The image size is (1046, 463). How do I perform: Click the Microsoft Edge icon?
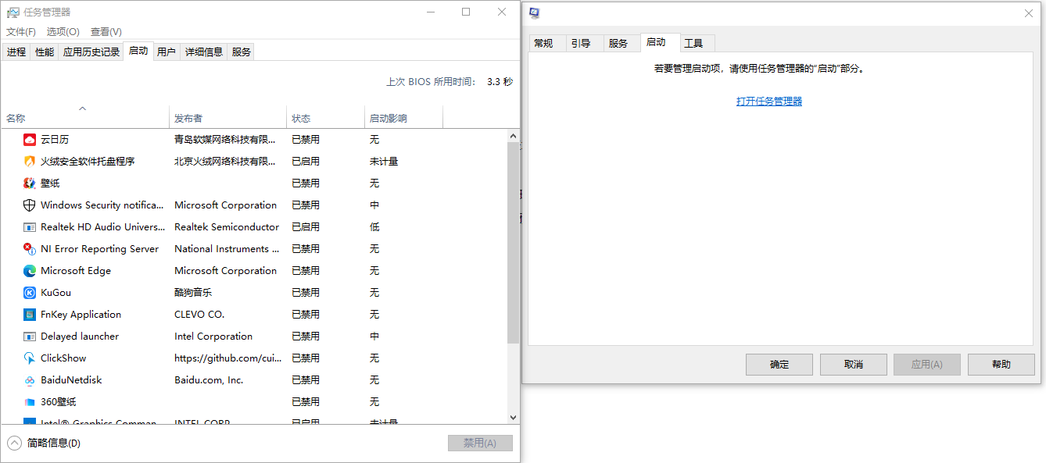[30, 271]
